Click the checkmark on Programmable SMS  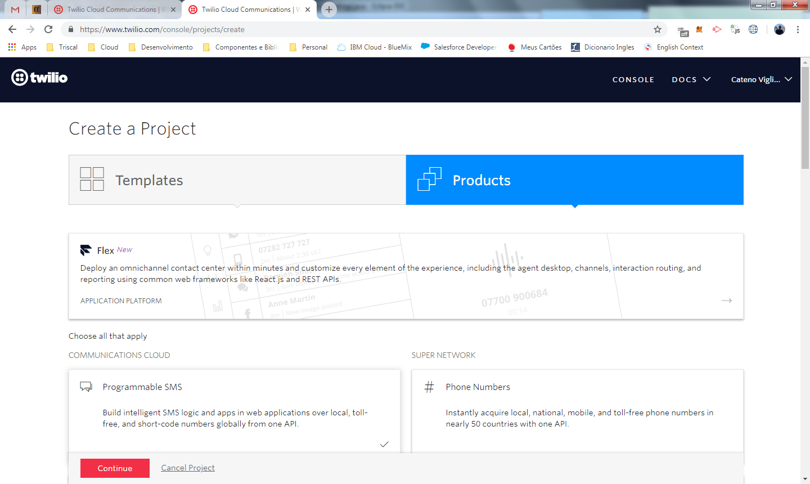(x=384, y=444)
